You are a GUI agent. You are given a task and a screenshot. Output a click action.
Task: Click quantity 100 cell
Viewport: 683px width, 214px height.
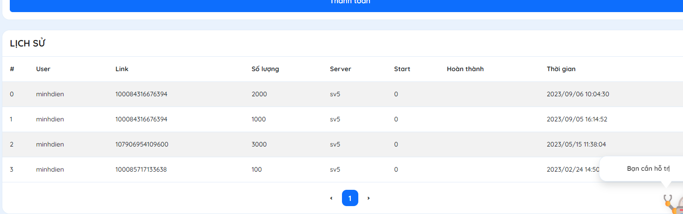click(x=257, y=169)
